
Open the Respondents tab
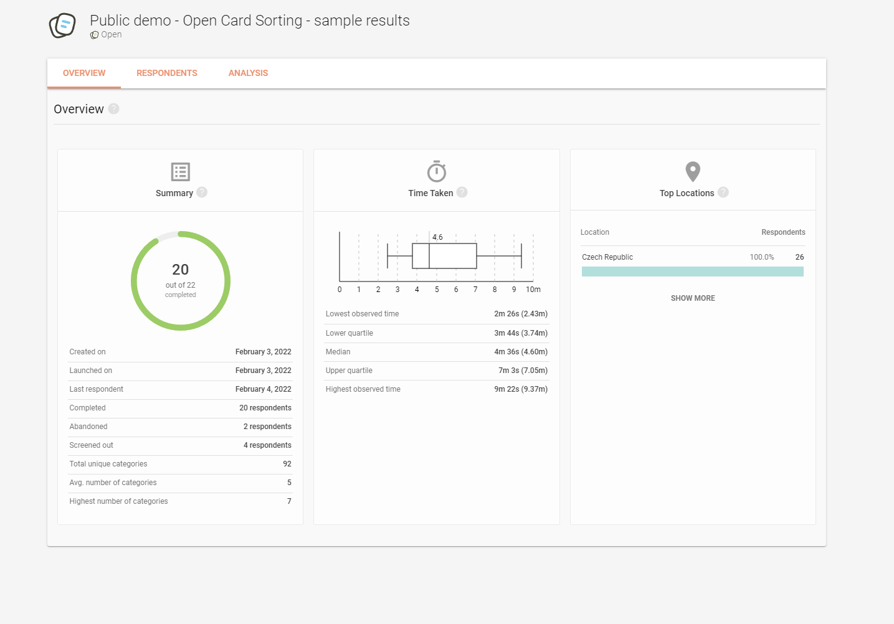[x=167, y=73]
